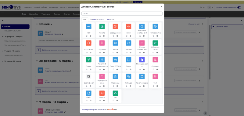Collapse 7 марта - 13 марта section heading
Viewport: 244px width, 116px height.
[37, 102]
